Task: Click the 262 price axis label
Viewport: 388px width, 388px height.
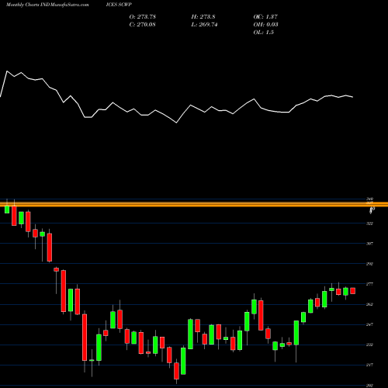Action: coord(369,304)
